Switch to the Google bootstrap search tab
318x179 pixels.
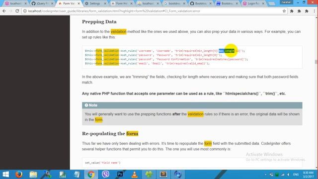(174, 3)
